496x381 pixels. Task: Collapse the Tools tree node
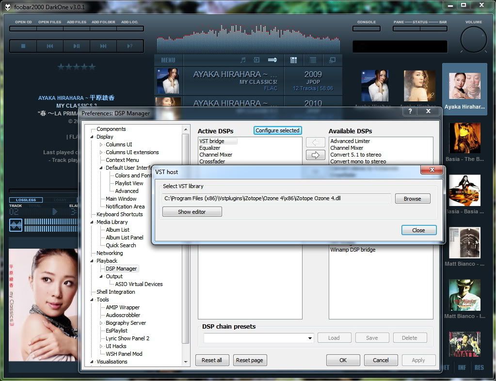click(x=92, y=300)
